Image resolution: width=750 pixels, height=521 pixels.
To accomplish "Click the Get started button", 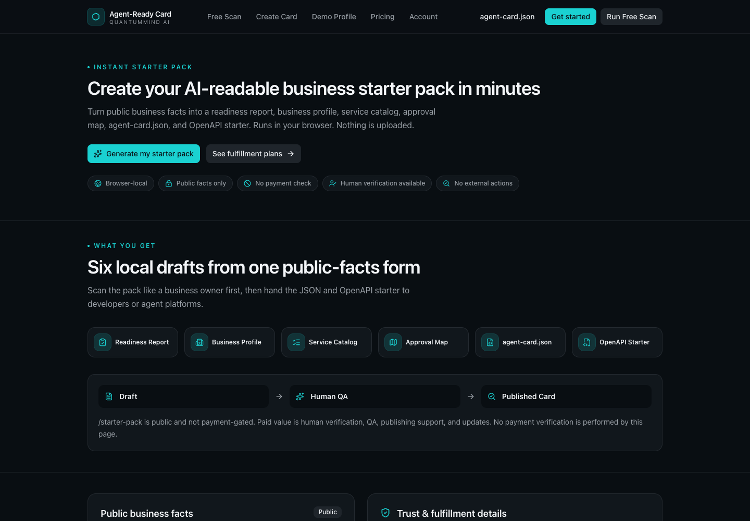I will (570, 17).
